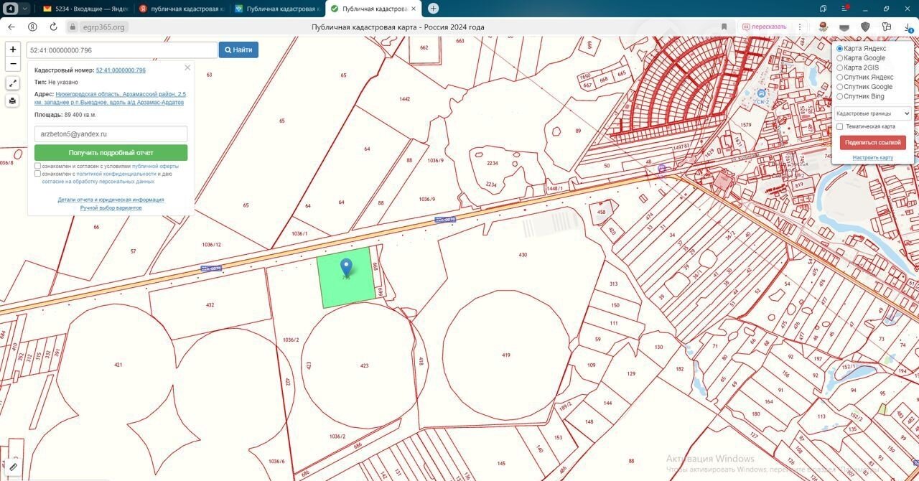Select Спутник Яндекс map layer
The image size is (919, 481).
point(840,78)
